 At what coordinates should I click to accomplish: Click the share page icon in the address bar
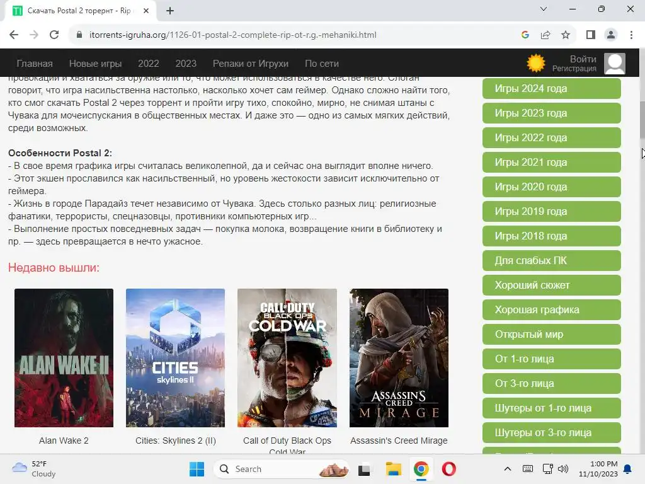coord(545,35)
